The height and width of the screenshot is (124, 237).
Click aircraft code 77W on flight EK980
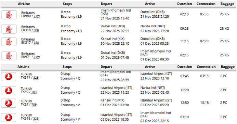[37, 16]
